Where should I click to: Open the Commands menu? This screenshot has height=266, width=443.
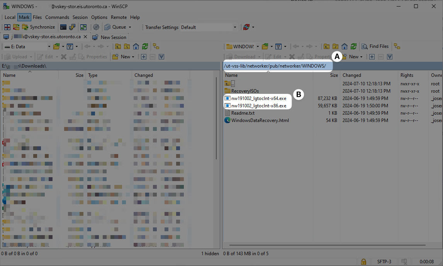click(57, 17)
